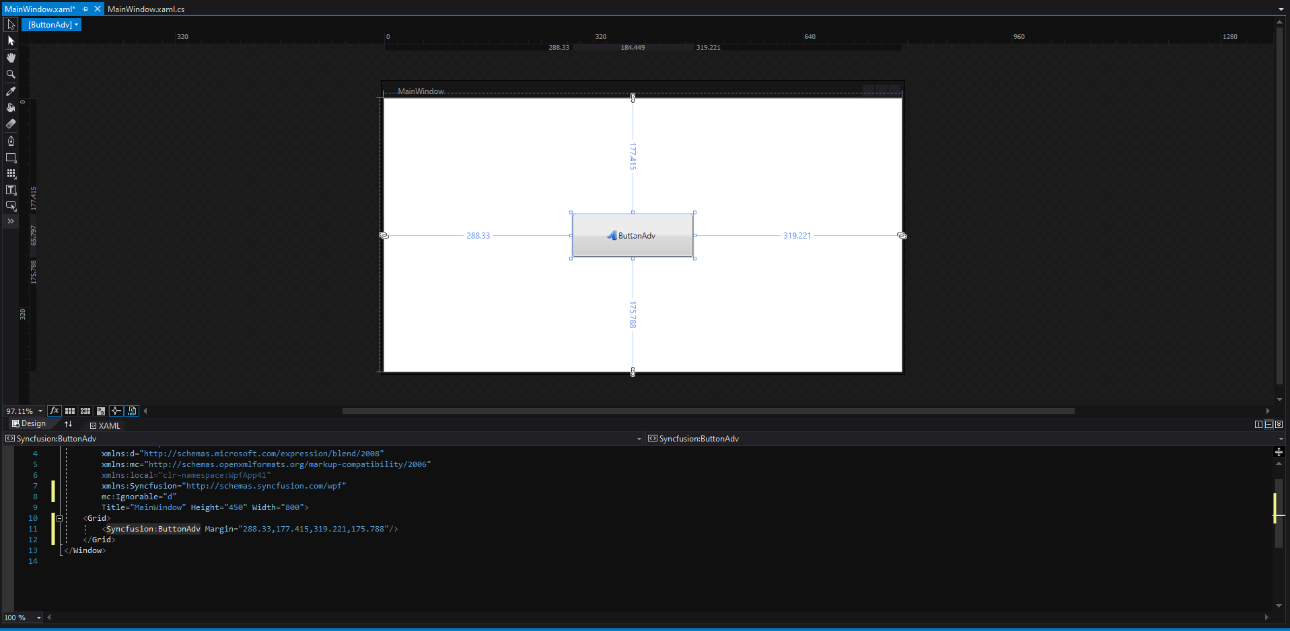Click the 288.33 left margin label
Screen dimensions: 1290x631
pos(478,236)
